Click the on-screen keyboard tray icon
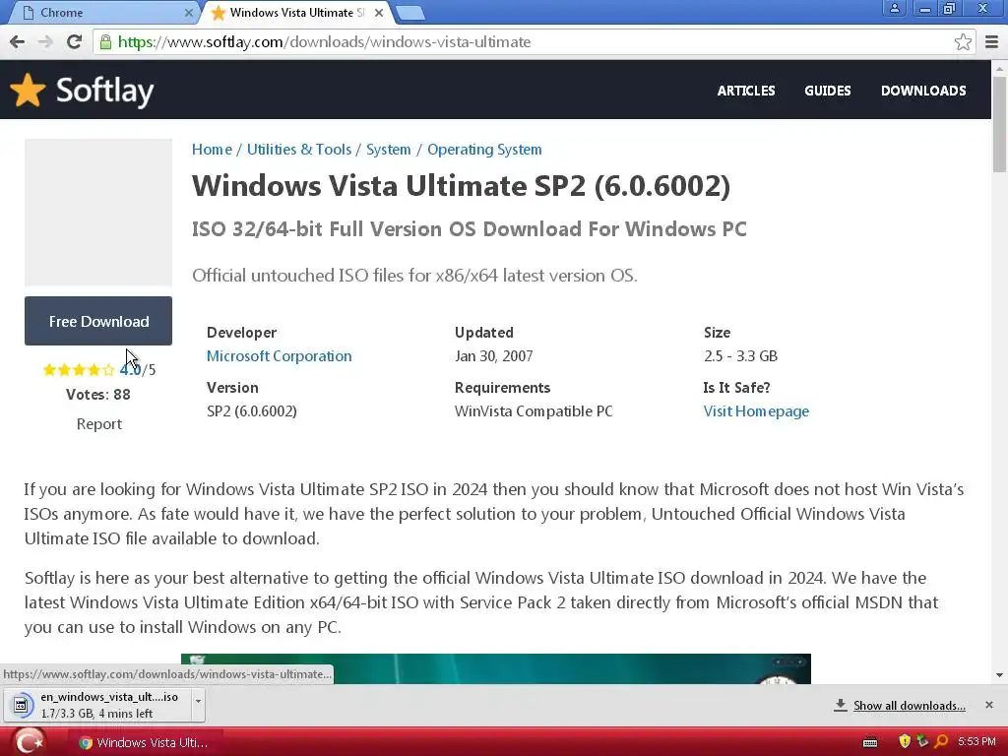 tap(870, 742)
